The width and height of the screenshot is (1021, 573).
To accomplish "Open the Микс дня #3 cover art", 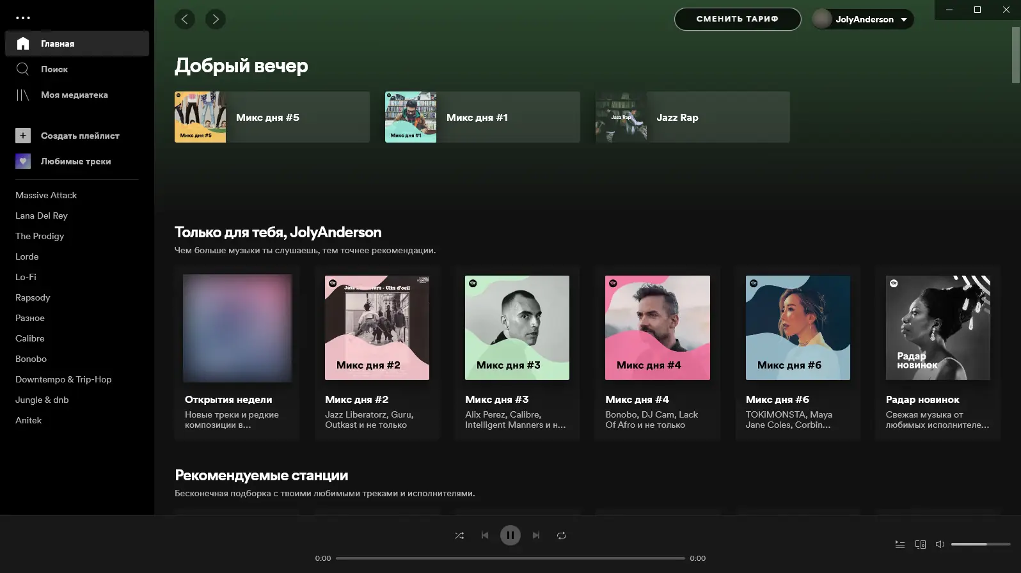I will coord(518,328).
